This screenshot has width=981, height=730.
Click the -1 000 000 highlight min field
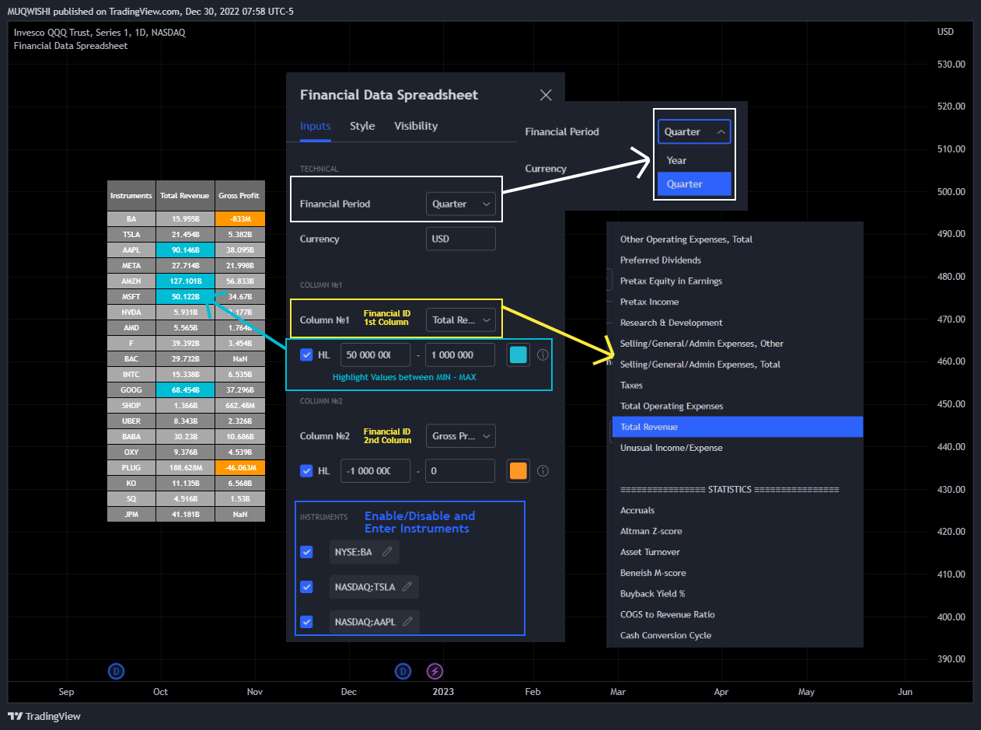tap(375, 470)
